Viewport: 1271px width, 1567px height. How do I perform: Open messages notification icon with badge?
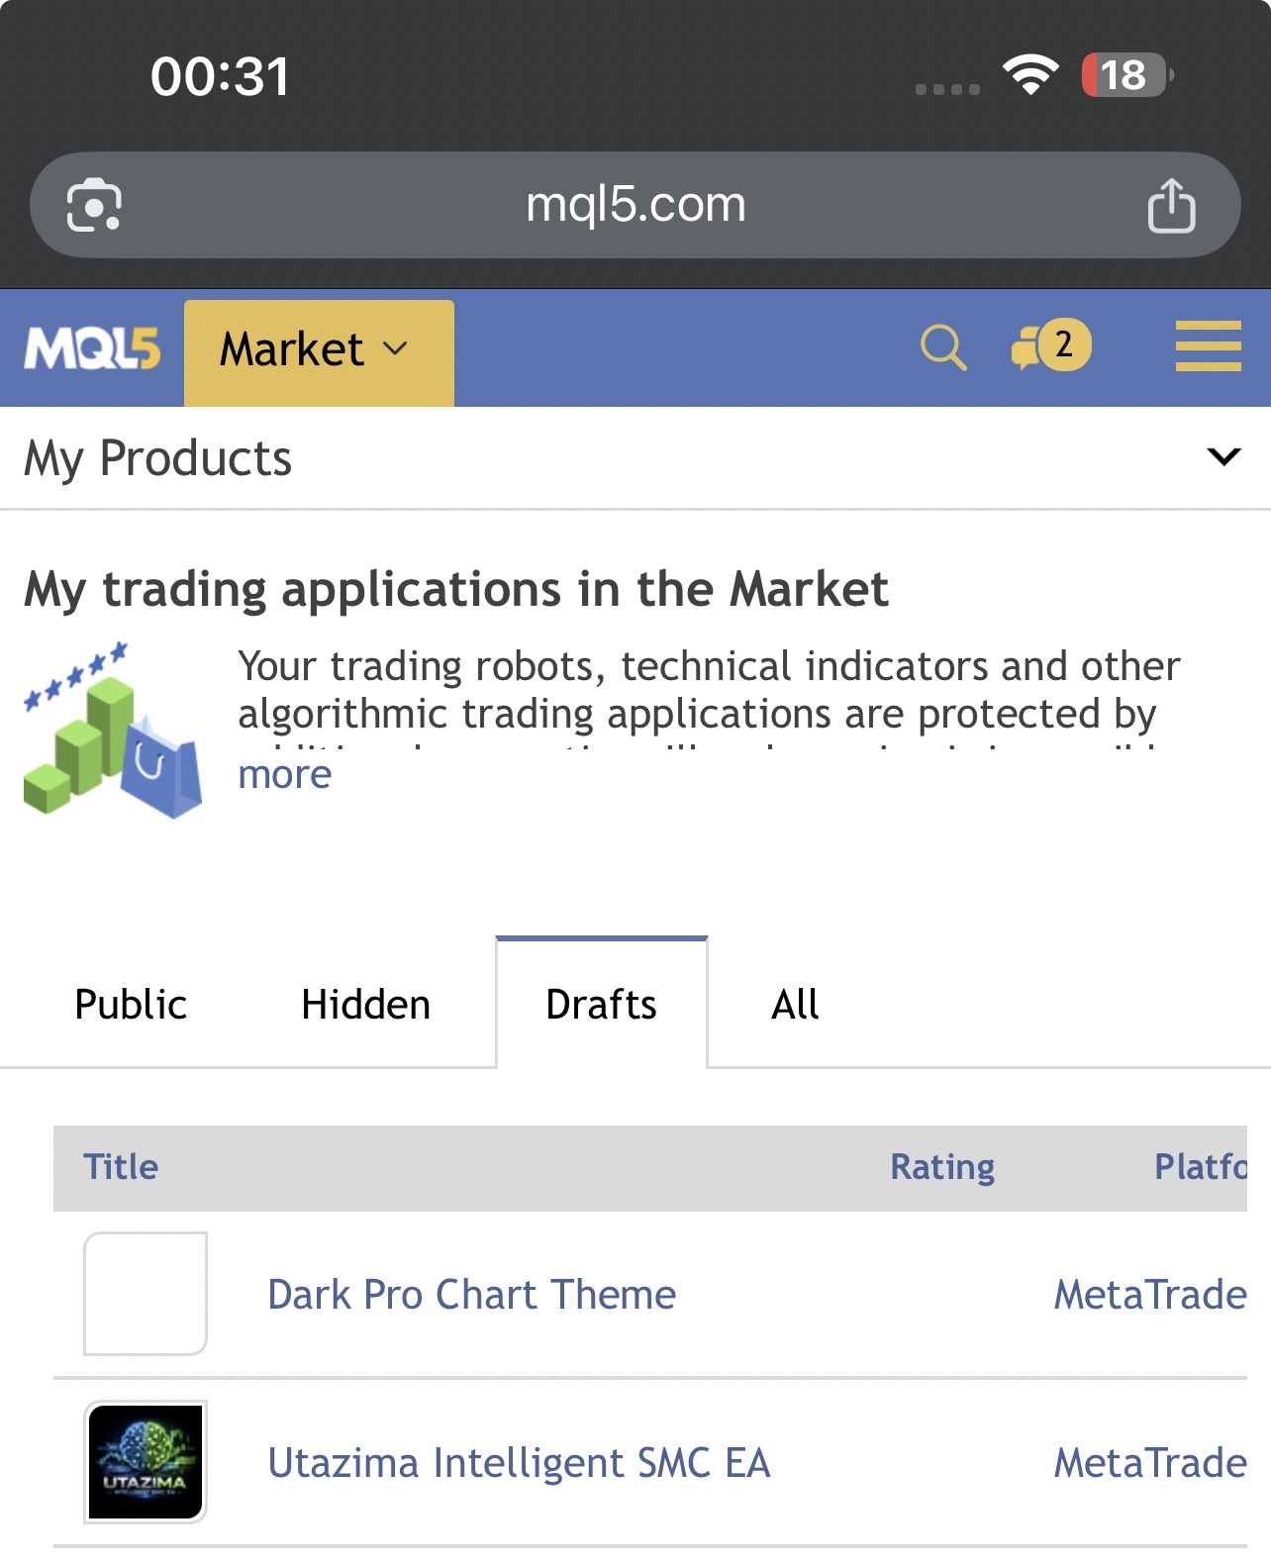(1050, 345)
